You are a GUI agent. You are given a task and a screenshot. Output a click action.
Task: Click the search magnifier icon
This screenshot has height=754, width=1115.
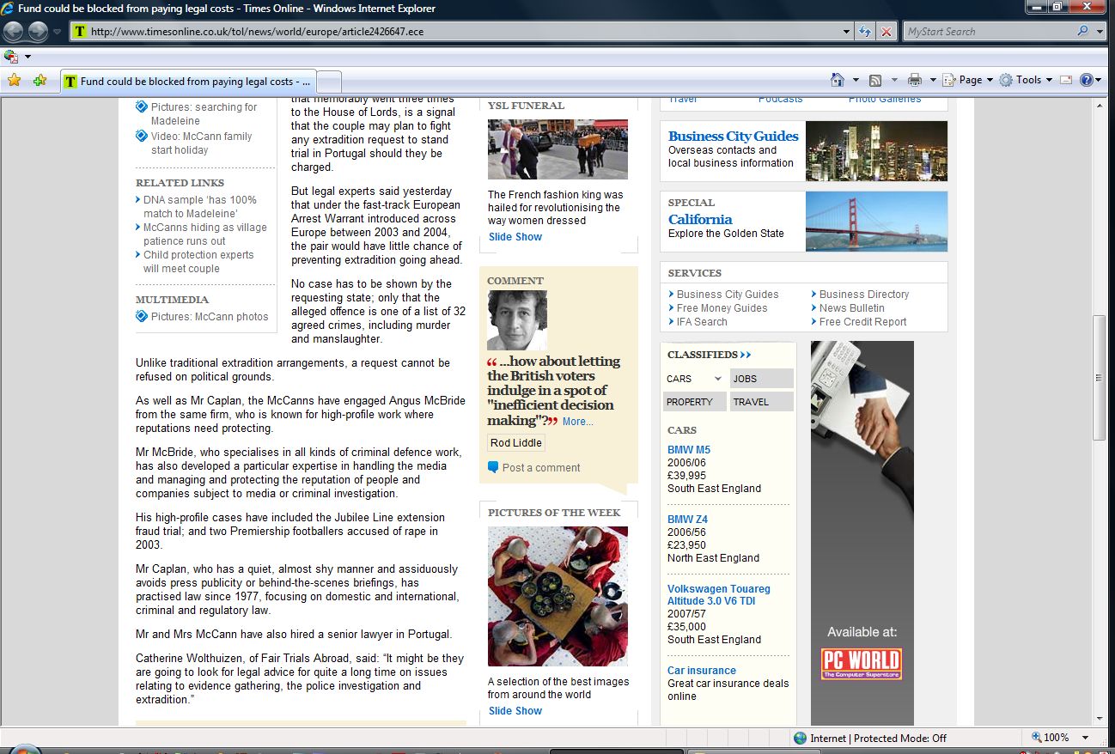pyautogui.click(x=1082, y=32)
